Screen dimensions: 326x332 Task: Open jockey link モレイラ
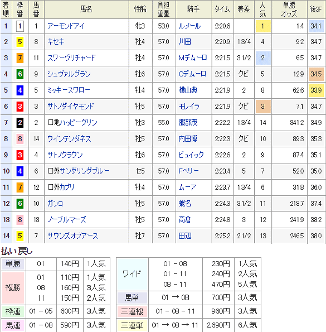(x=189, y=106)
